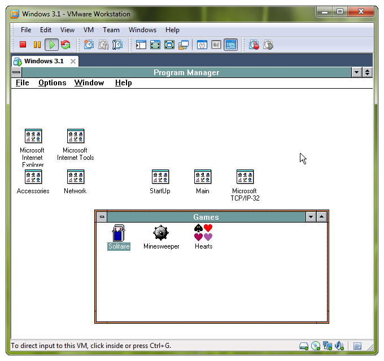
Task: Open the Program Manager control menu box
Action: coord(16,72)
